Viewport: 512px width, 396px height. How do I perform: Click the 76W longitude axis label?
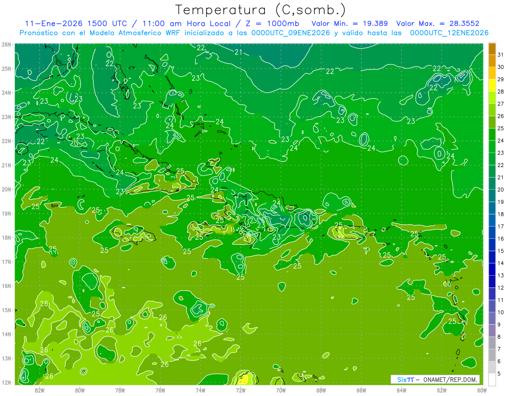point(160,390)
